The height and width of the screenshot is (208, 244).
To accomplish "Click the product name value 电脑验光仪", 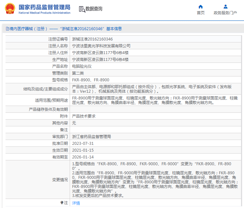I will [82, 66].
